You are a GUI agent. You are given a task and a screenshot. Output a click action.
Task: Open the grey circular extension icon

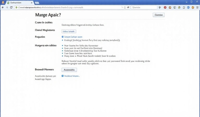point(184,8)
